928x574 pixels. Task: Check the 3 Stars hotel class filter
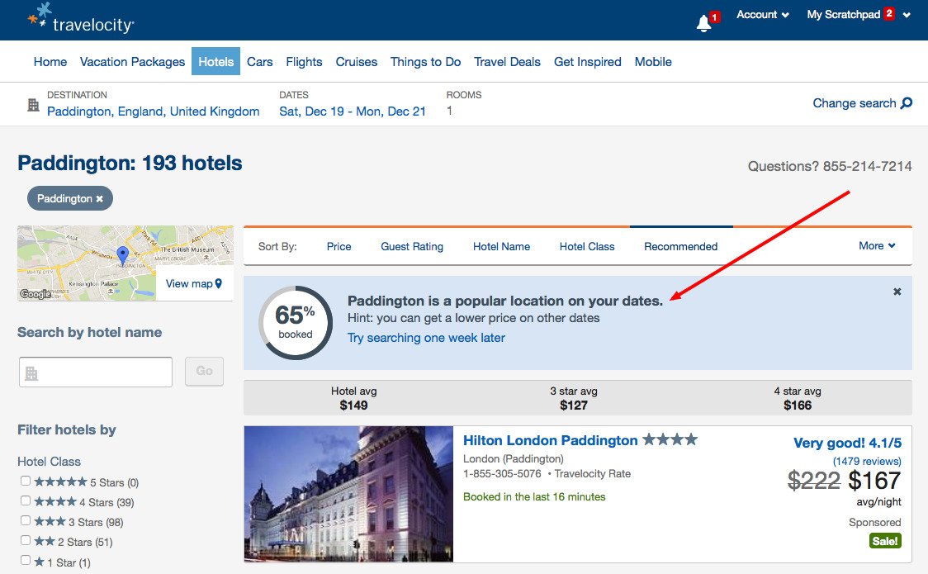[x=26, y=521]
